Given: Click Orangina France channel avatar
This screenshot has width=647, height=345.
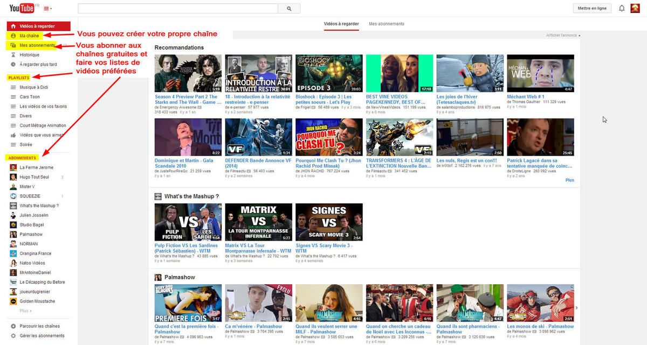Looking at the screenshot, I should point(13,254).
